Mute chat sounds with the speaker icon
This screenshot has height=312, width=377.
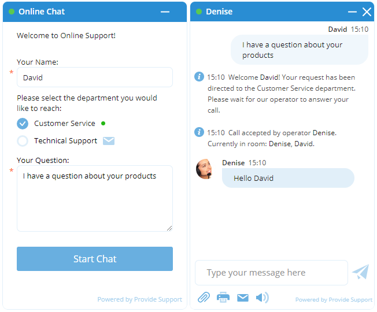263,298
